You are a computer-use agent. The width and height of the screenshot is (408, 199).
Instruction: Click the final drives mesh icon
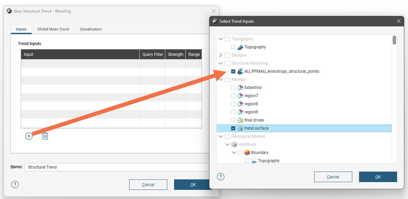pos(240,120)
